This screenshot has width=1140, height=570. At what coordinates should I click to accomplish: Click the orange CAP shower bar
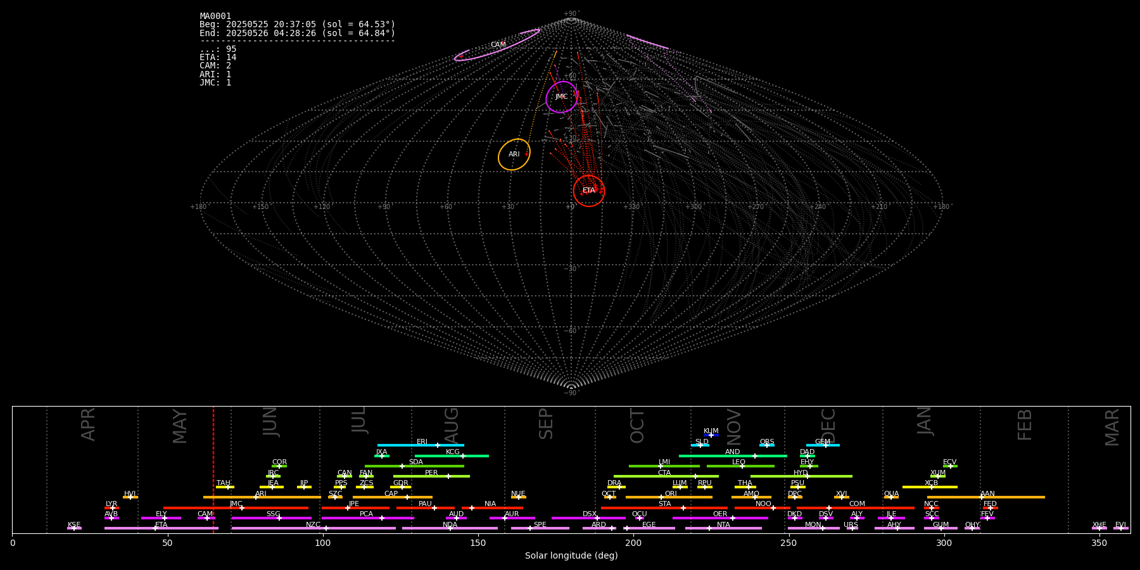[x=393, y=497]
